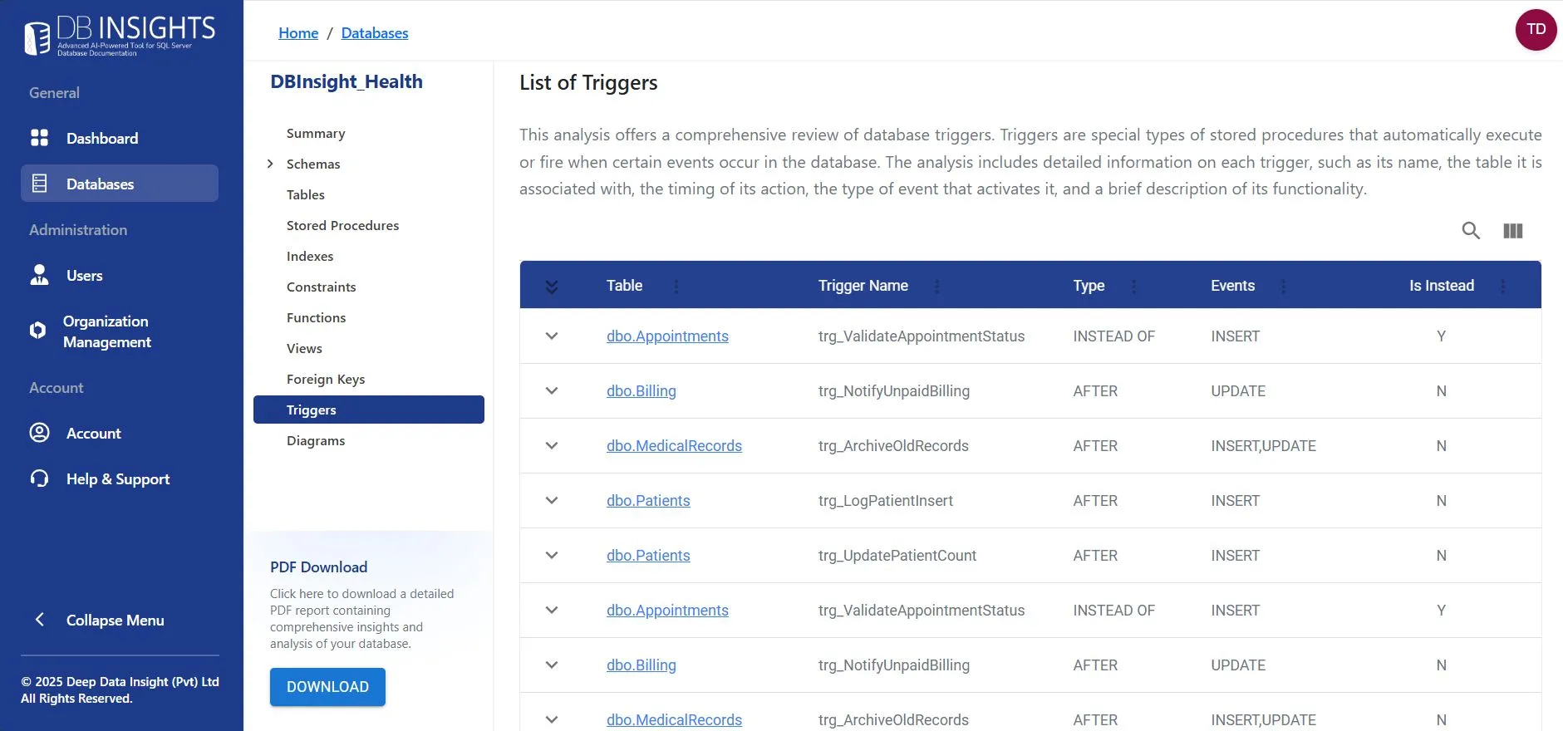
Task: Follow the Home breadcrumb link
Action: click(298, 33)
